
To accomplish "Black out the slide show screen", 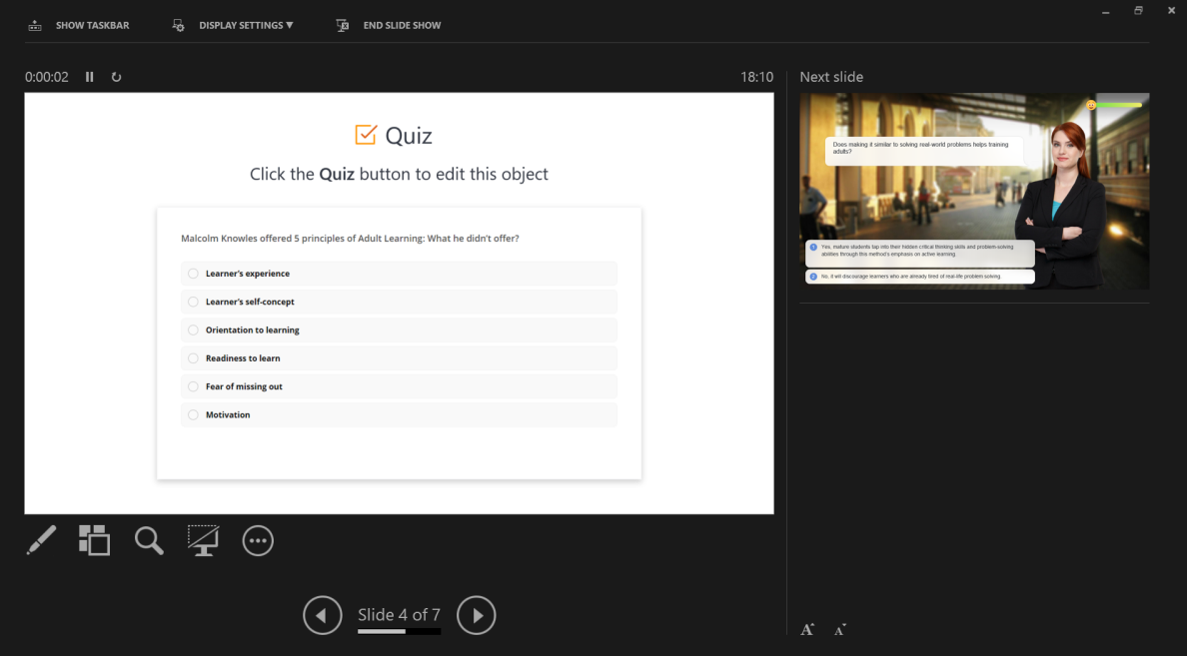I will click(x=203, y=540).
